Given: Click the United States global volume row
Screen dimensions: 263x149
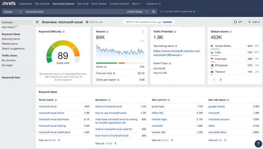Looking at the screenshot, I should click(x=235, y=46).
